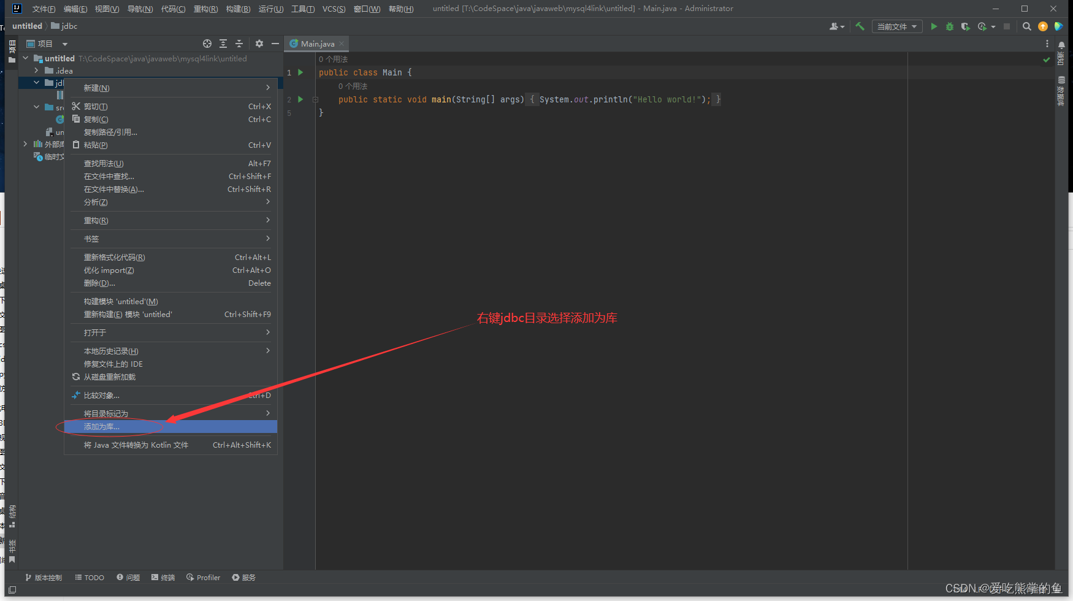The width and height of the screenshot is (1073, 601).
Task: Select 删除(D)... menu entry
Action: 170,283
